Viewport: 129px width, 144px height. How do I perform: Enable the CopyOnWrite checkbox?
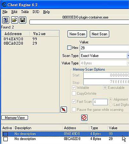pos(74,93)
